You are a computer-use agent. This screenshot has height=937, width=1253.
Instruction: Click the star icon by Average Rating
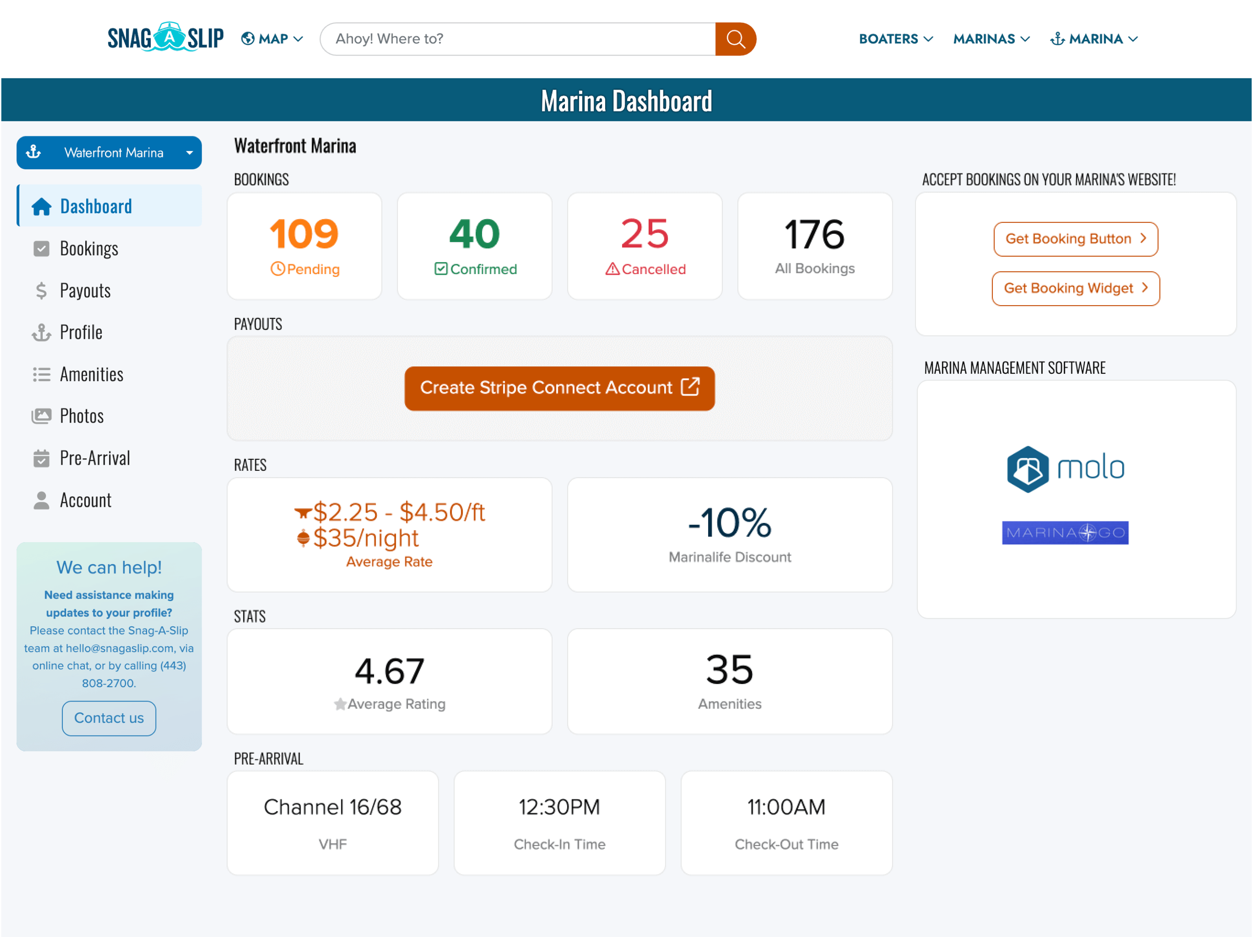[340, 704]
